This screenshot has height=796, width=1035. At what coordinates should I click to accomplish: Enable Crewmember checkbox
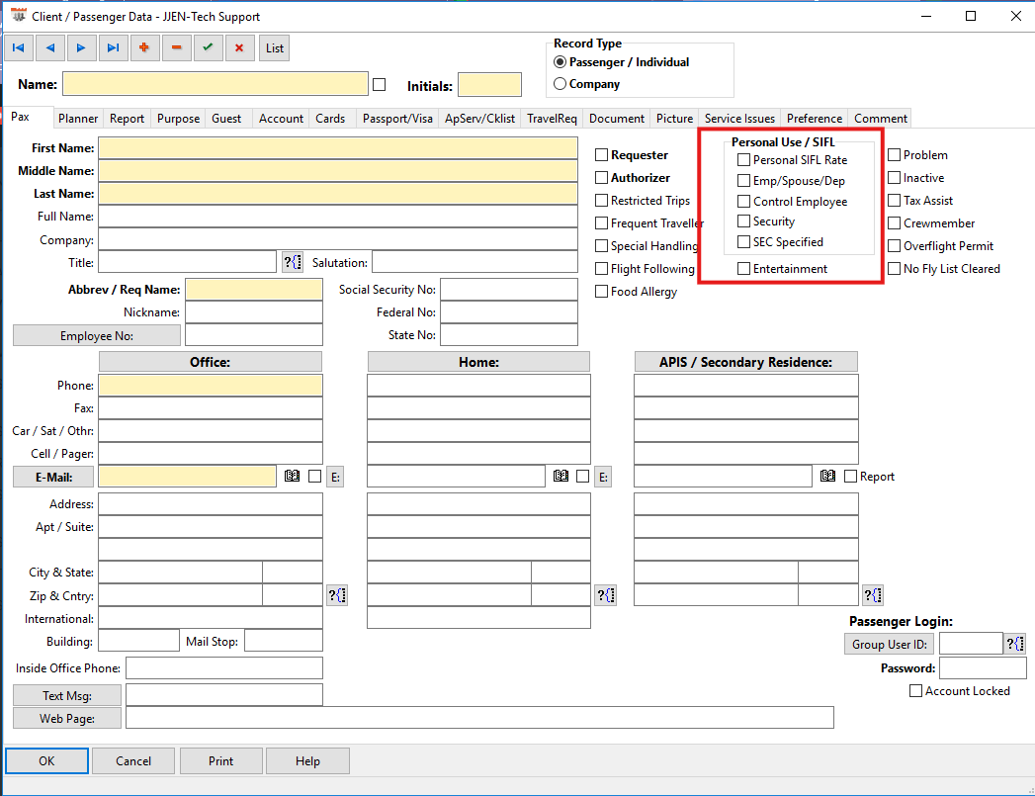click(x=895, y=223)
